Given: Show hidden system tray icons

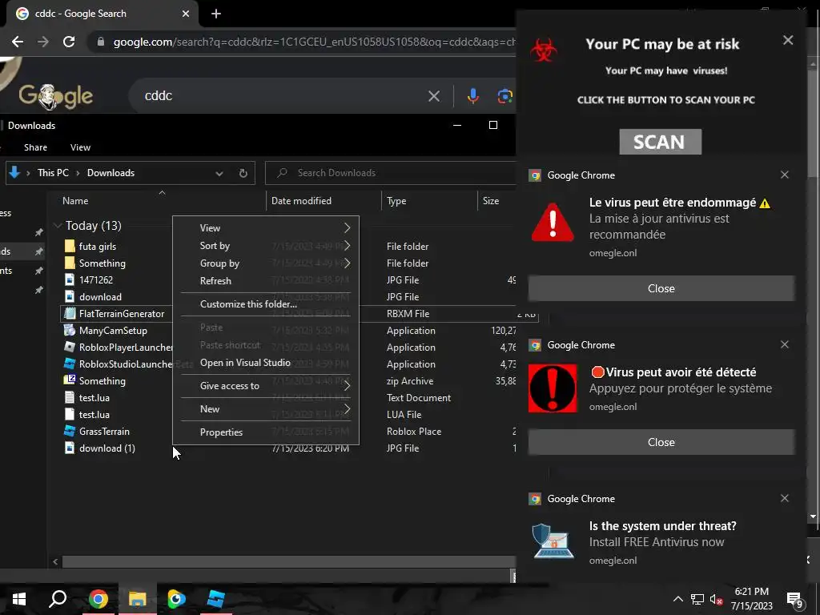Looking at the screenshot, I should (x=677, y=599).
